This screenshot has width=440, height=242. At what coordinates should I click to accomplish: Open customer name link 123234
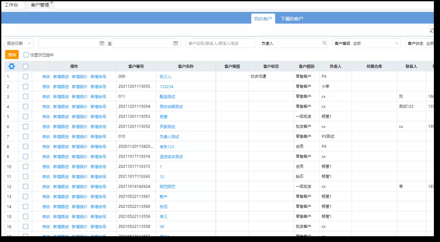click(166, 87)
